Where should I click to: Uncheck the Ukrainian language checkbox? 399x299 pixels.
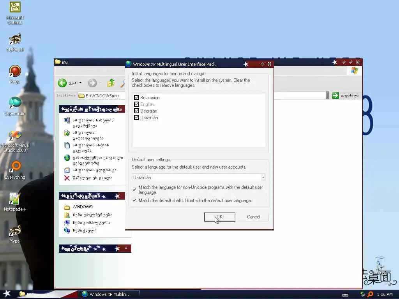(137, 118)
